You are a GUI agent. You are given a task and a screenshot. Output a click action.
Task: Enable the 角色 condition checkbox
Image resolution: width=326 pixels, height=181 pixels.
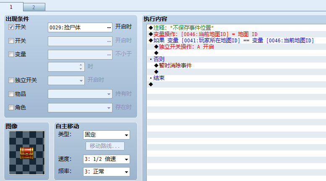point(11,108)
